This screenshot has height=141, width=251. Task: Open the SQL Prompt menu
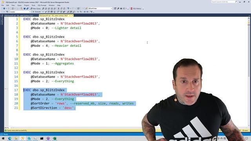pyautogui.click(x=42, y=5)
